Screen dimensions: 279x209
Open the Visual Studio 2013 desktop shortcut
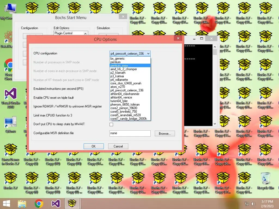point(11,98)
